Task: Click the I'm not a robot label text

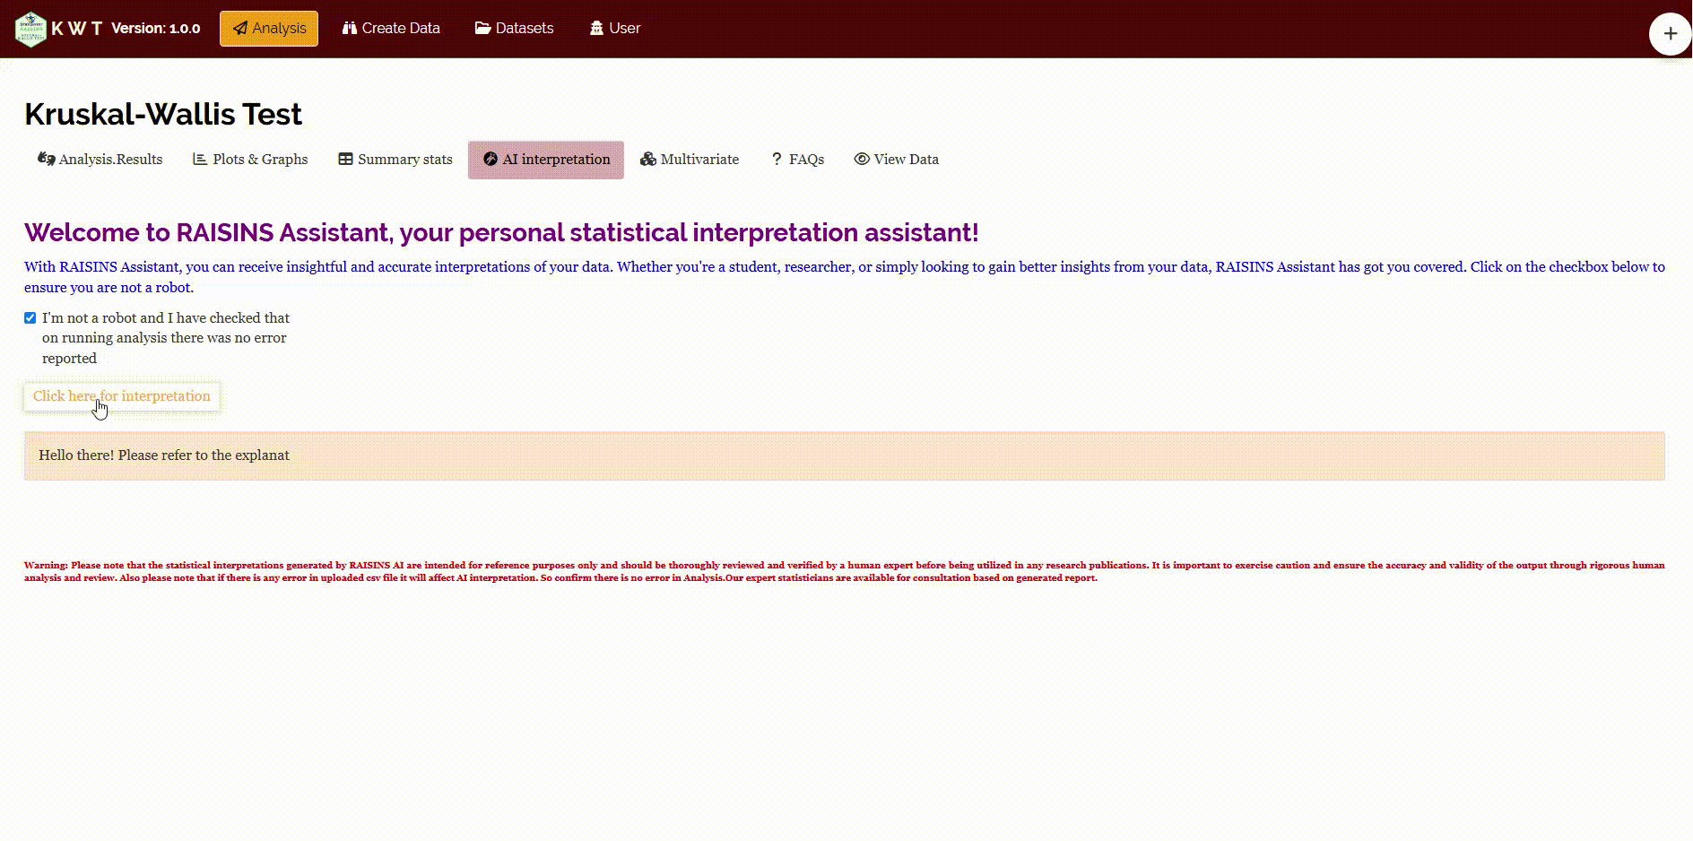Action: (166, 338)
